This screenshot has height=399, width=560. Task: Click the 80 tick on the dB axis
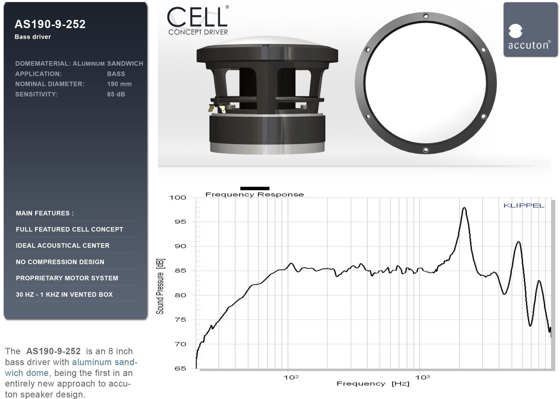(180, 295)
